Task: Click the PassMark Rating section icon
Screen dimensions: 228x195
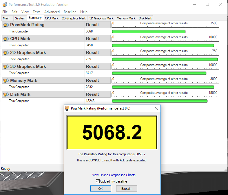Action: click(x=6, y=25)
